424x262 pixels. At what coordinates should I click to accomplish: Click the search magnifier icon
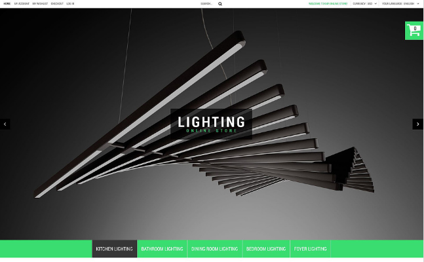220,4
